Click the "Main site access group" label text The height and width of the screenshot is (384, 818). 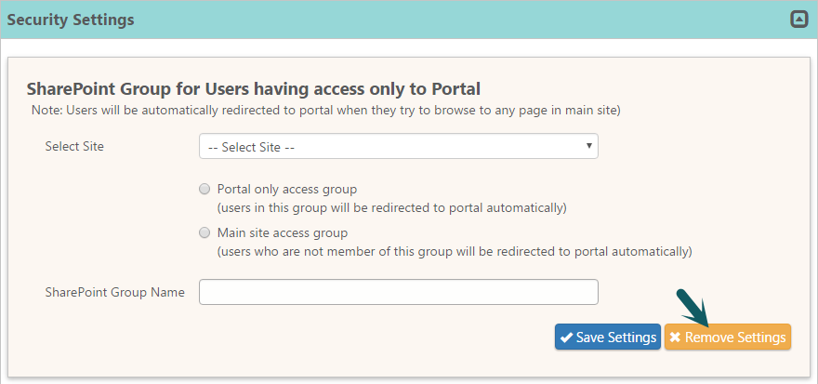pyautogui.click(x=282, y=232)
